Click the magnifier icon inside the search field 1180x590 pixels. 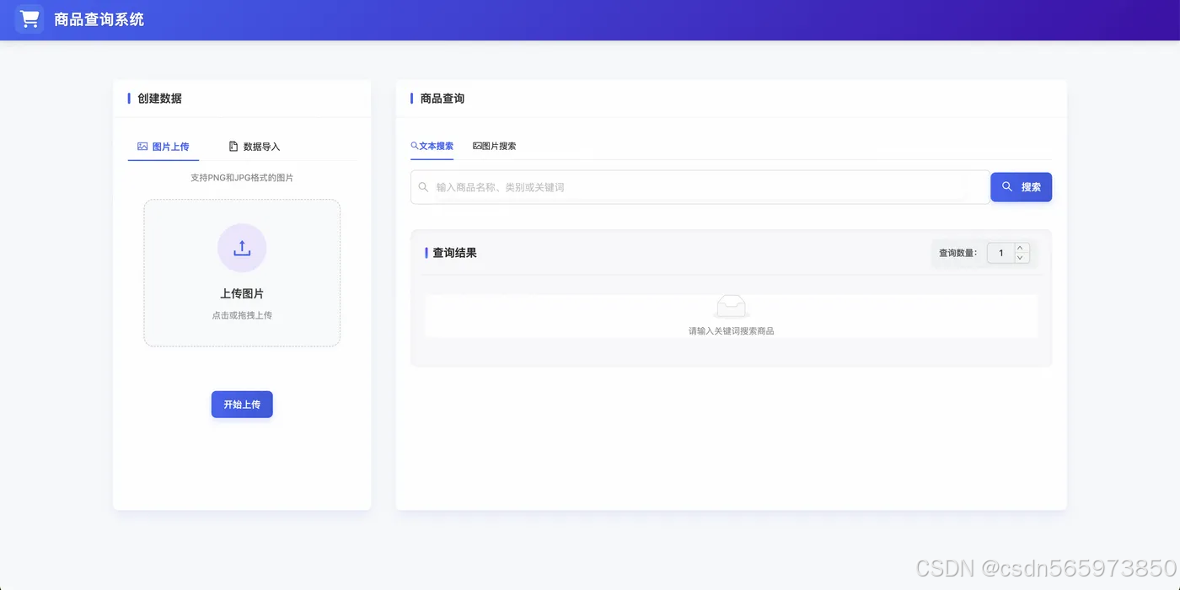click(x=423, y=187)
